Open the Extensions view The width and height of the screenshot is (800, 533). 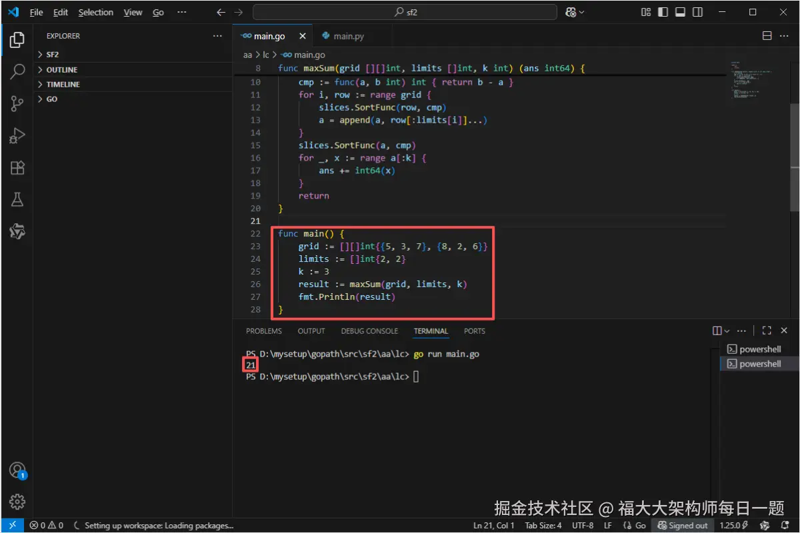click(x=17, y=167)
